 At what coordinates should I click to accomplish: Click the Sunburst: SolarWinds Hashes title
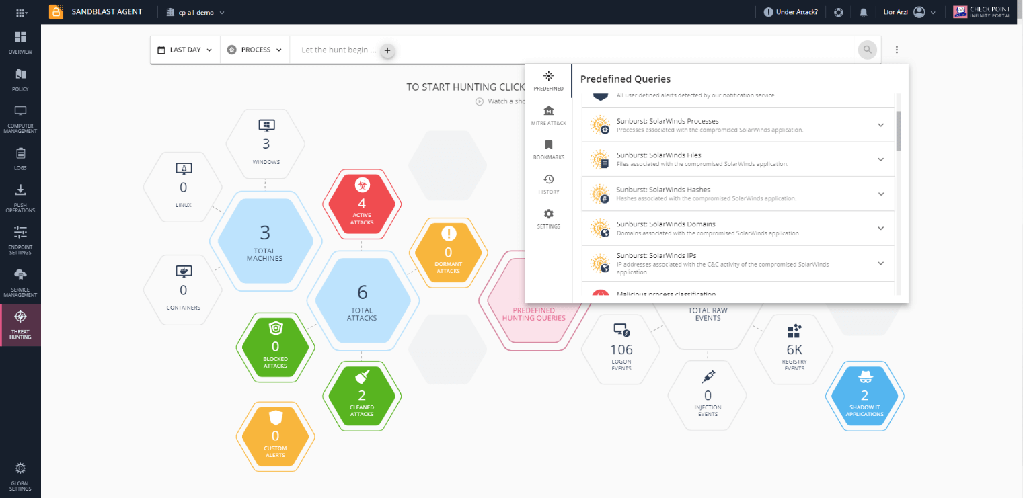point(663,190)
